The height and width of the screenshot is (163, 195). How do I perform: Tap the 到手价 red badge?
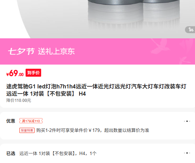(x=33, y=73)
